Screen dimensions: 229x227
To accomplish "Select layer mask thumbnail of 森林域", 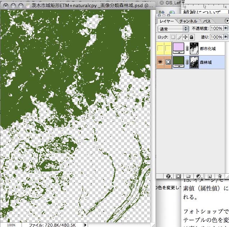I will pos(194,62).
